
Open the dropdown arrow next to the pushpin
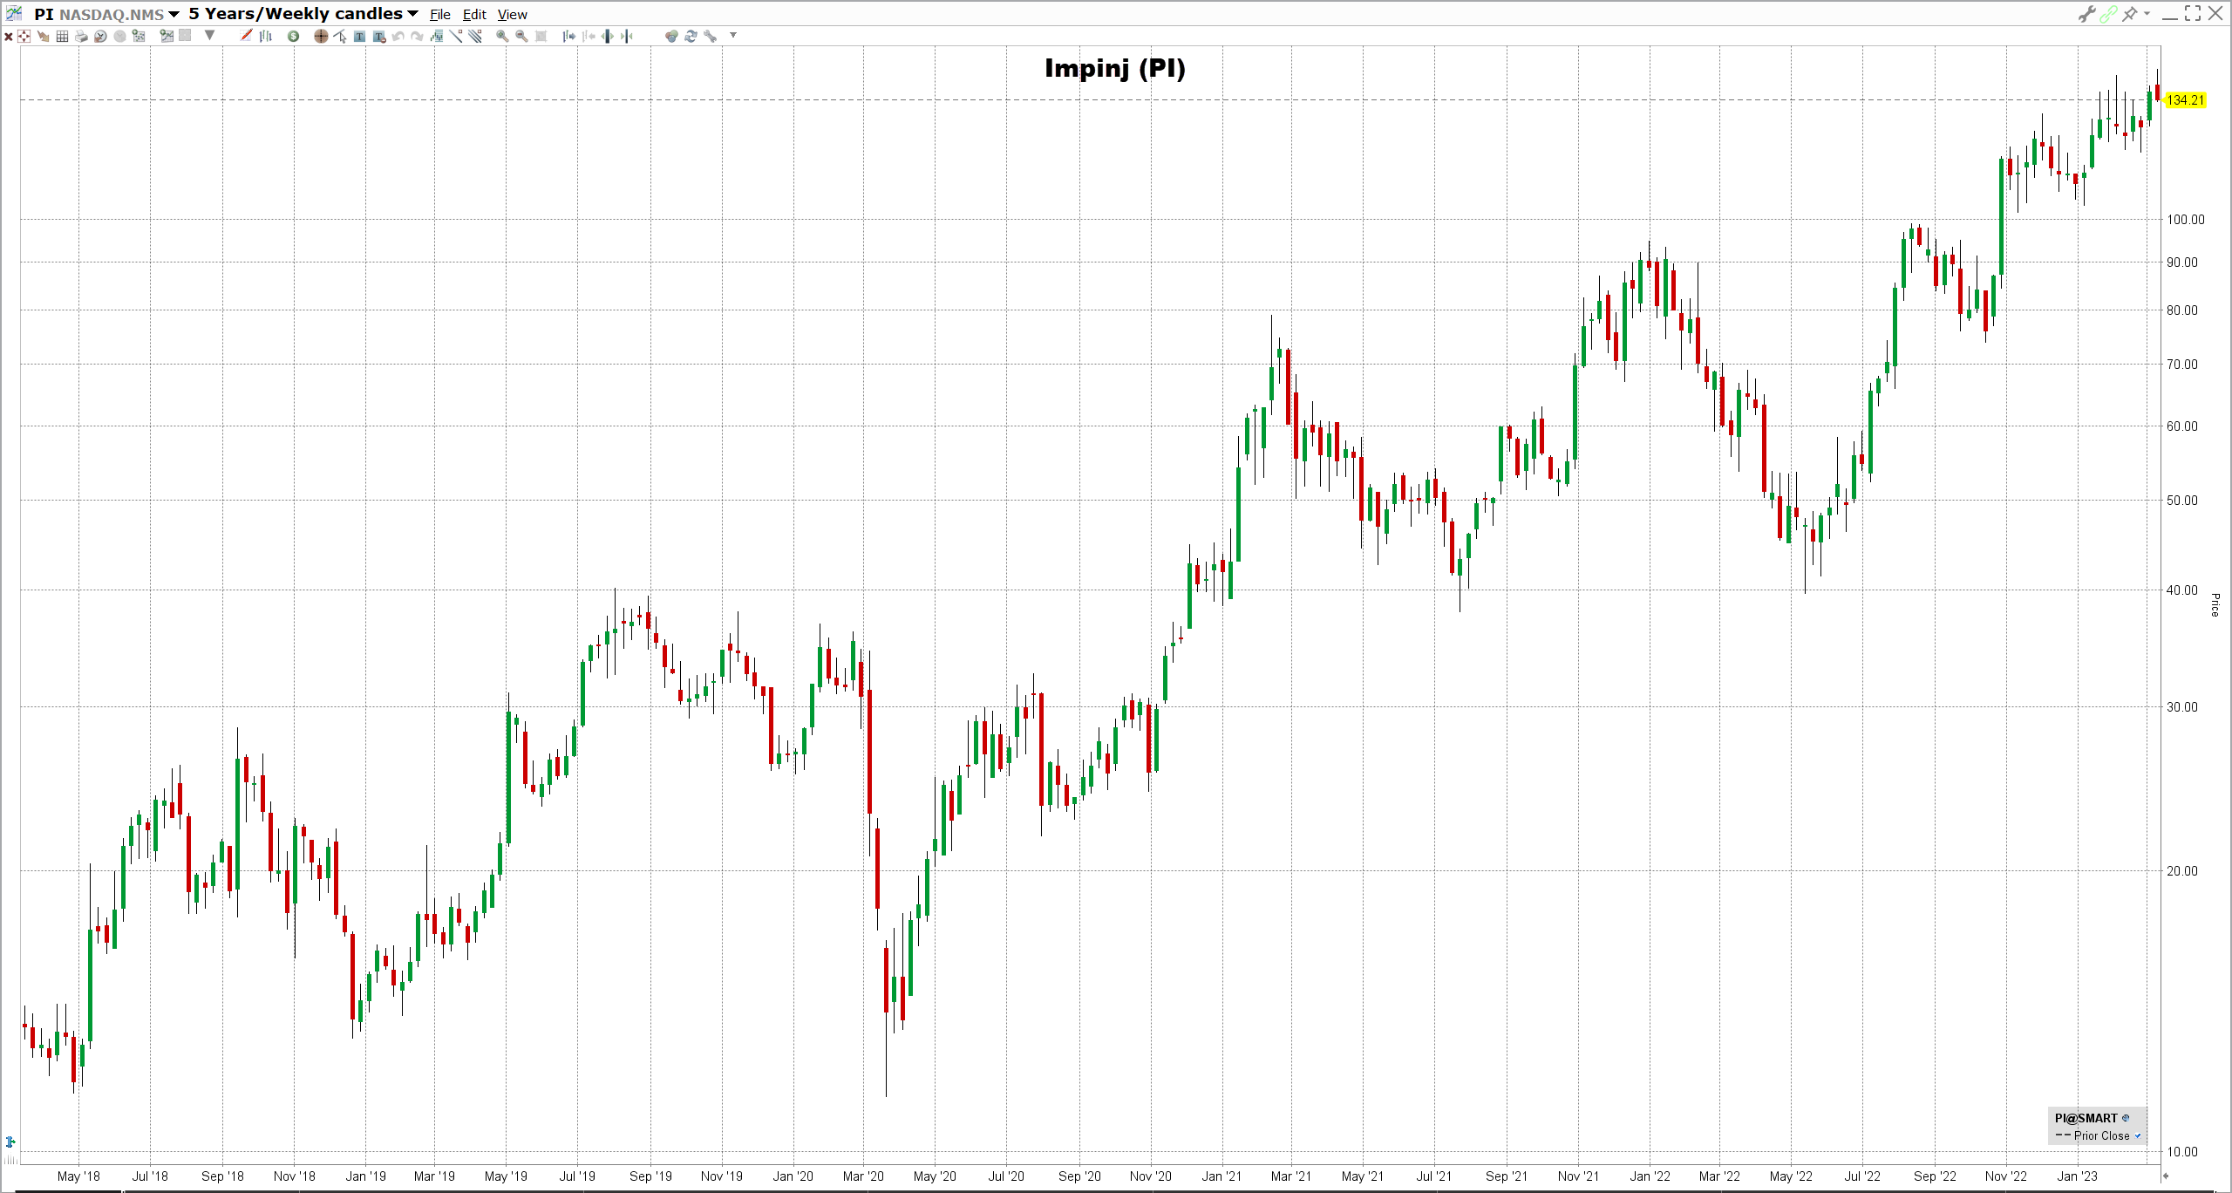2147,13
